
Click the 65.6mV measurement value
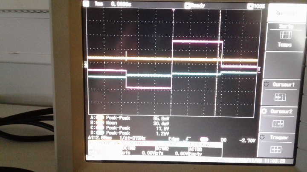[x=161, y=118]
